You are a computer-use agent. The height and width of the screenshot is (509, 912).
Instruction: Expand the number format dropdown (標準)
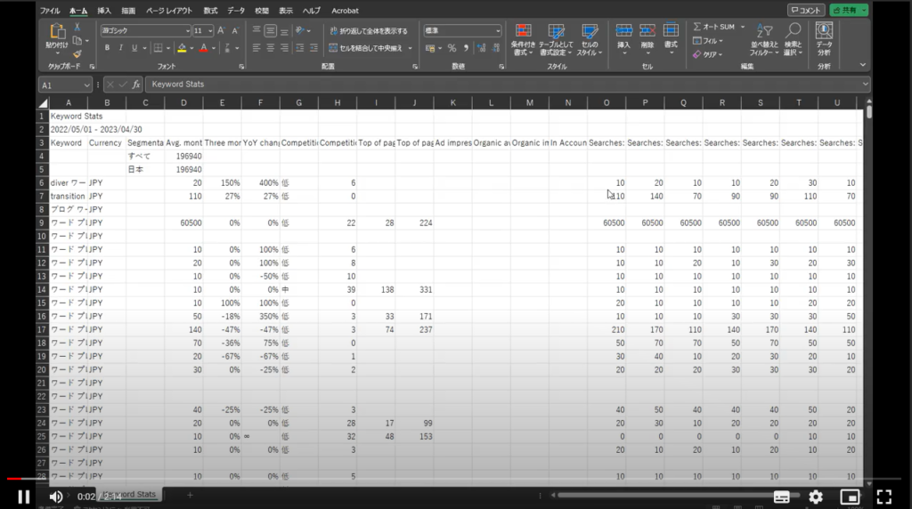(497, 30)
